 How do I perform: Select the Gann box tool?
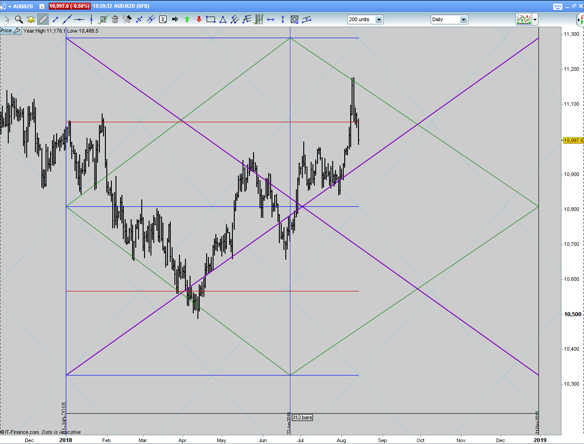point(295,19)
